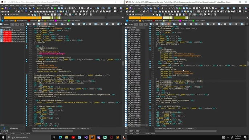Image resolution: width=249 pixels, height=140 pixels.
Task: Click the orange regular function navigation band
Action: pyautogui.click(x=23, y=18)
